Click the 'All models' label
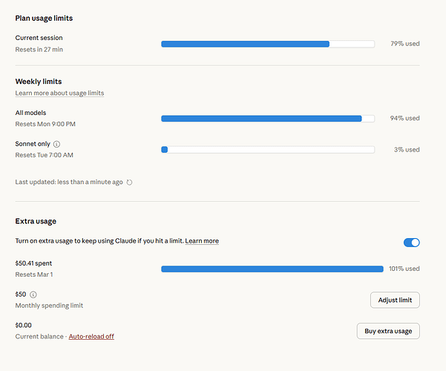This screenshot has height=371, width=446. point(30,113)
